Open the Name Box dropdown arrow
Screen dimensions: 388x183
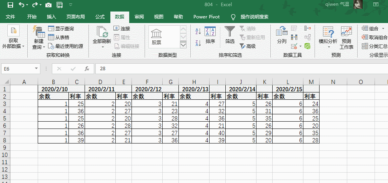(x=37, y=69)
